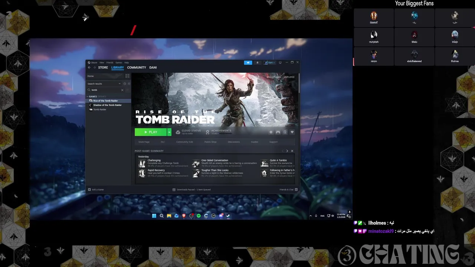Open the Help menu

[127, 63]
